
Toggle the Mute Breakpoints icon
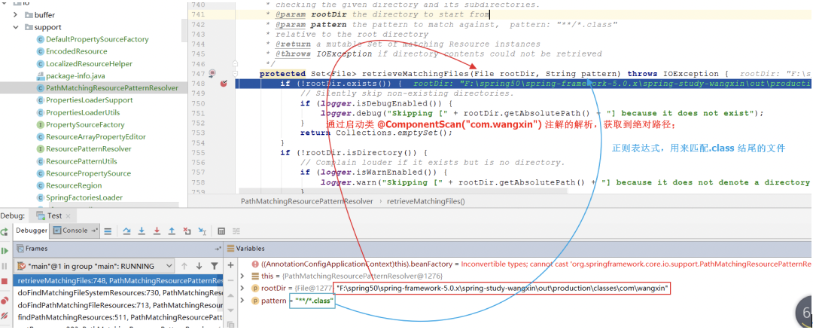pyautogui.click(x=5, y=315)
